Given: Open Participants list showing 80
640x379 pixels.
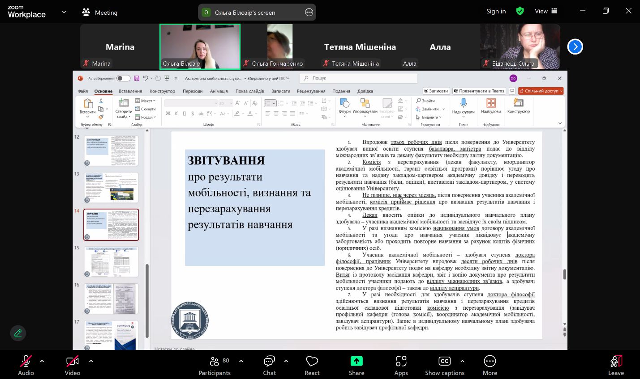Looking at the screenshot, I should 215,365.
